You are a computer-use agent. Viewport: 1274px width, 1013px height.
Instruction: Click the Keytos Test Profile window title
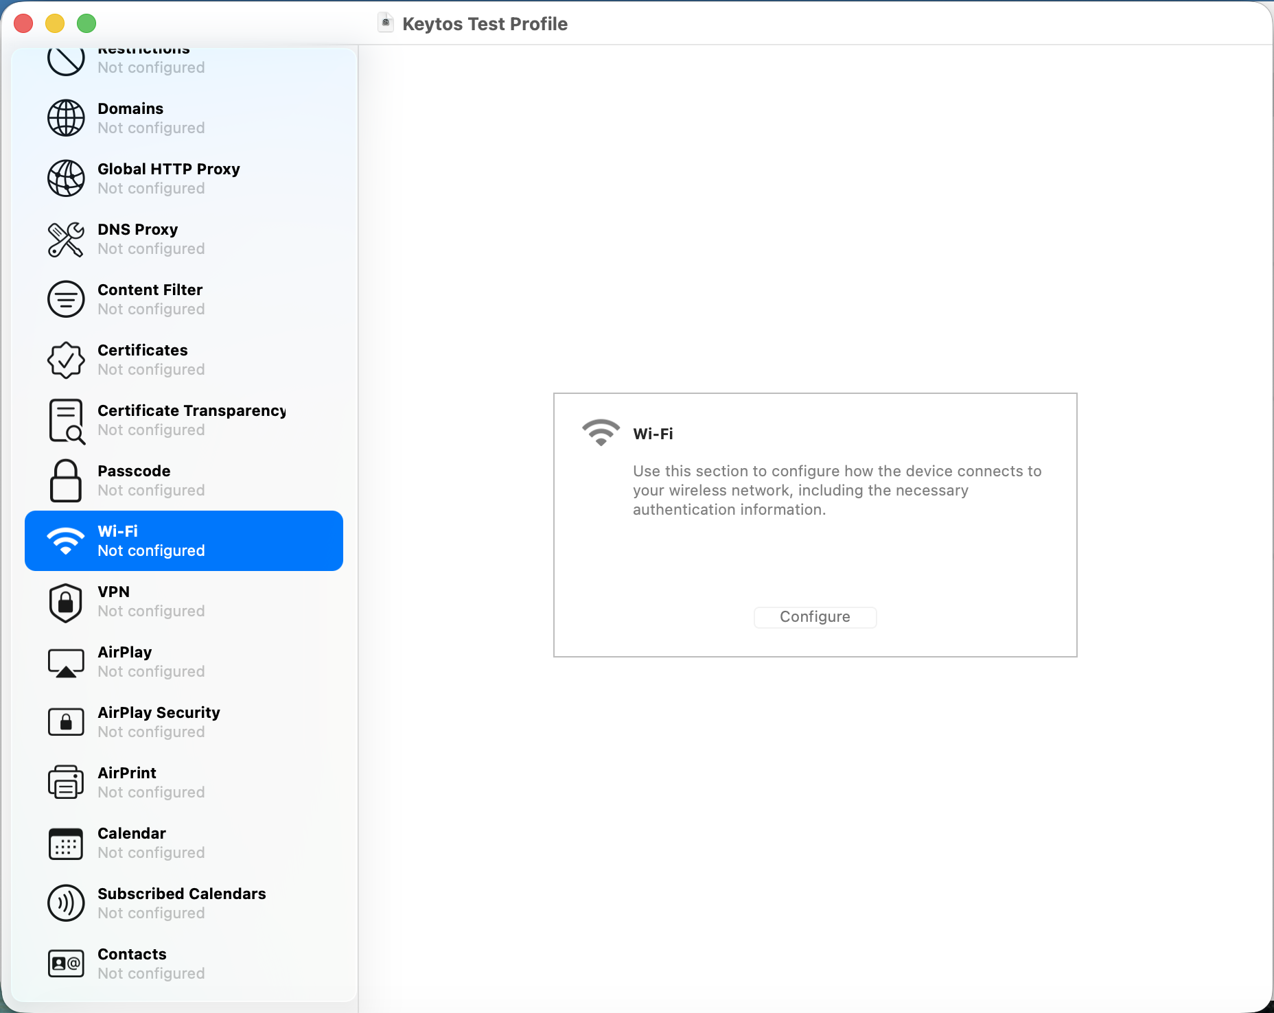[485, 24]
